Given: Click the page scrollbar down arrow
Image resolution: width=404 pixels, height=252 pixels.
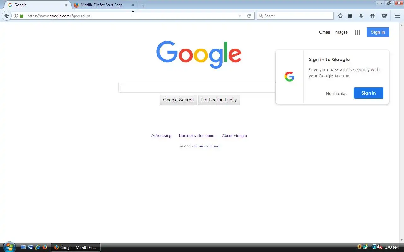Looking at the screenshot, I should (x=401, y=240).
